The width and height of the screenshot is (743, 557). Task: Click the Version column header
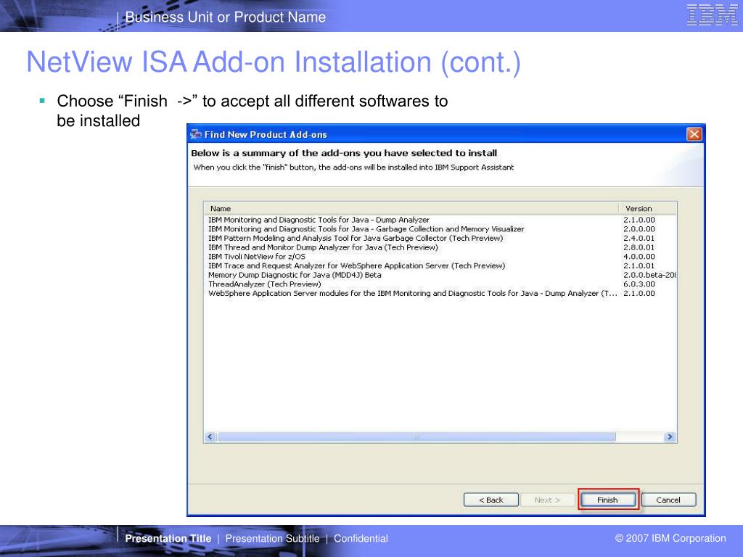647,208
